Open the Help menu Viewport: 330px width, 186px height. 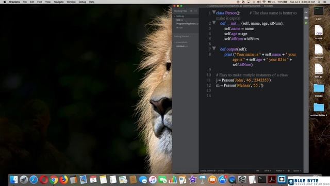pyautogui.click(x=92, y=2)
